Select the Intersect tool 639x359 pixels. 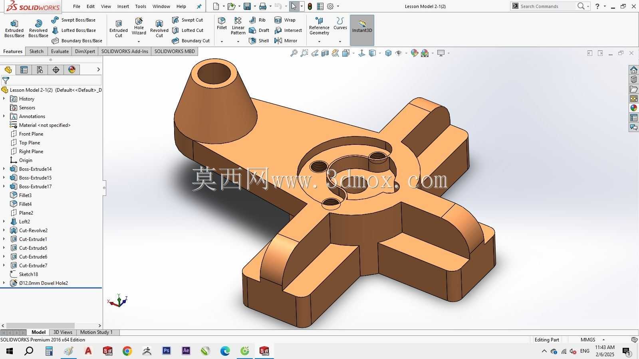pos(288,30)
